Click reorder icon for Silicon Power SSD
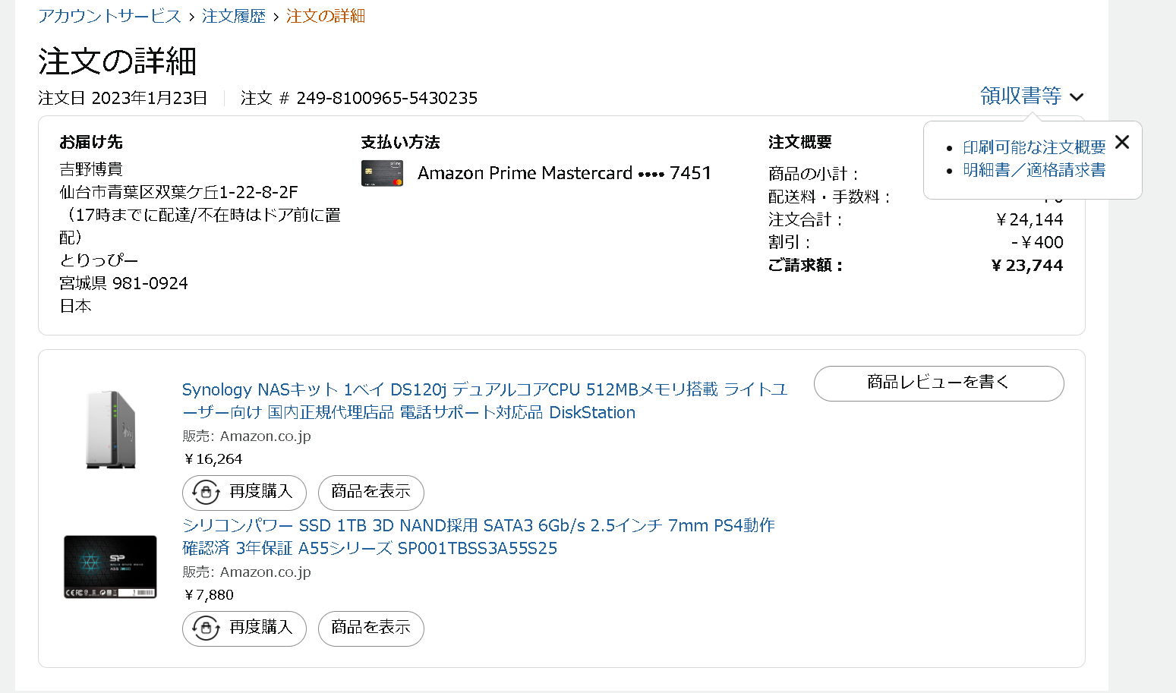 [206, 628]
